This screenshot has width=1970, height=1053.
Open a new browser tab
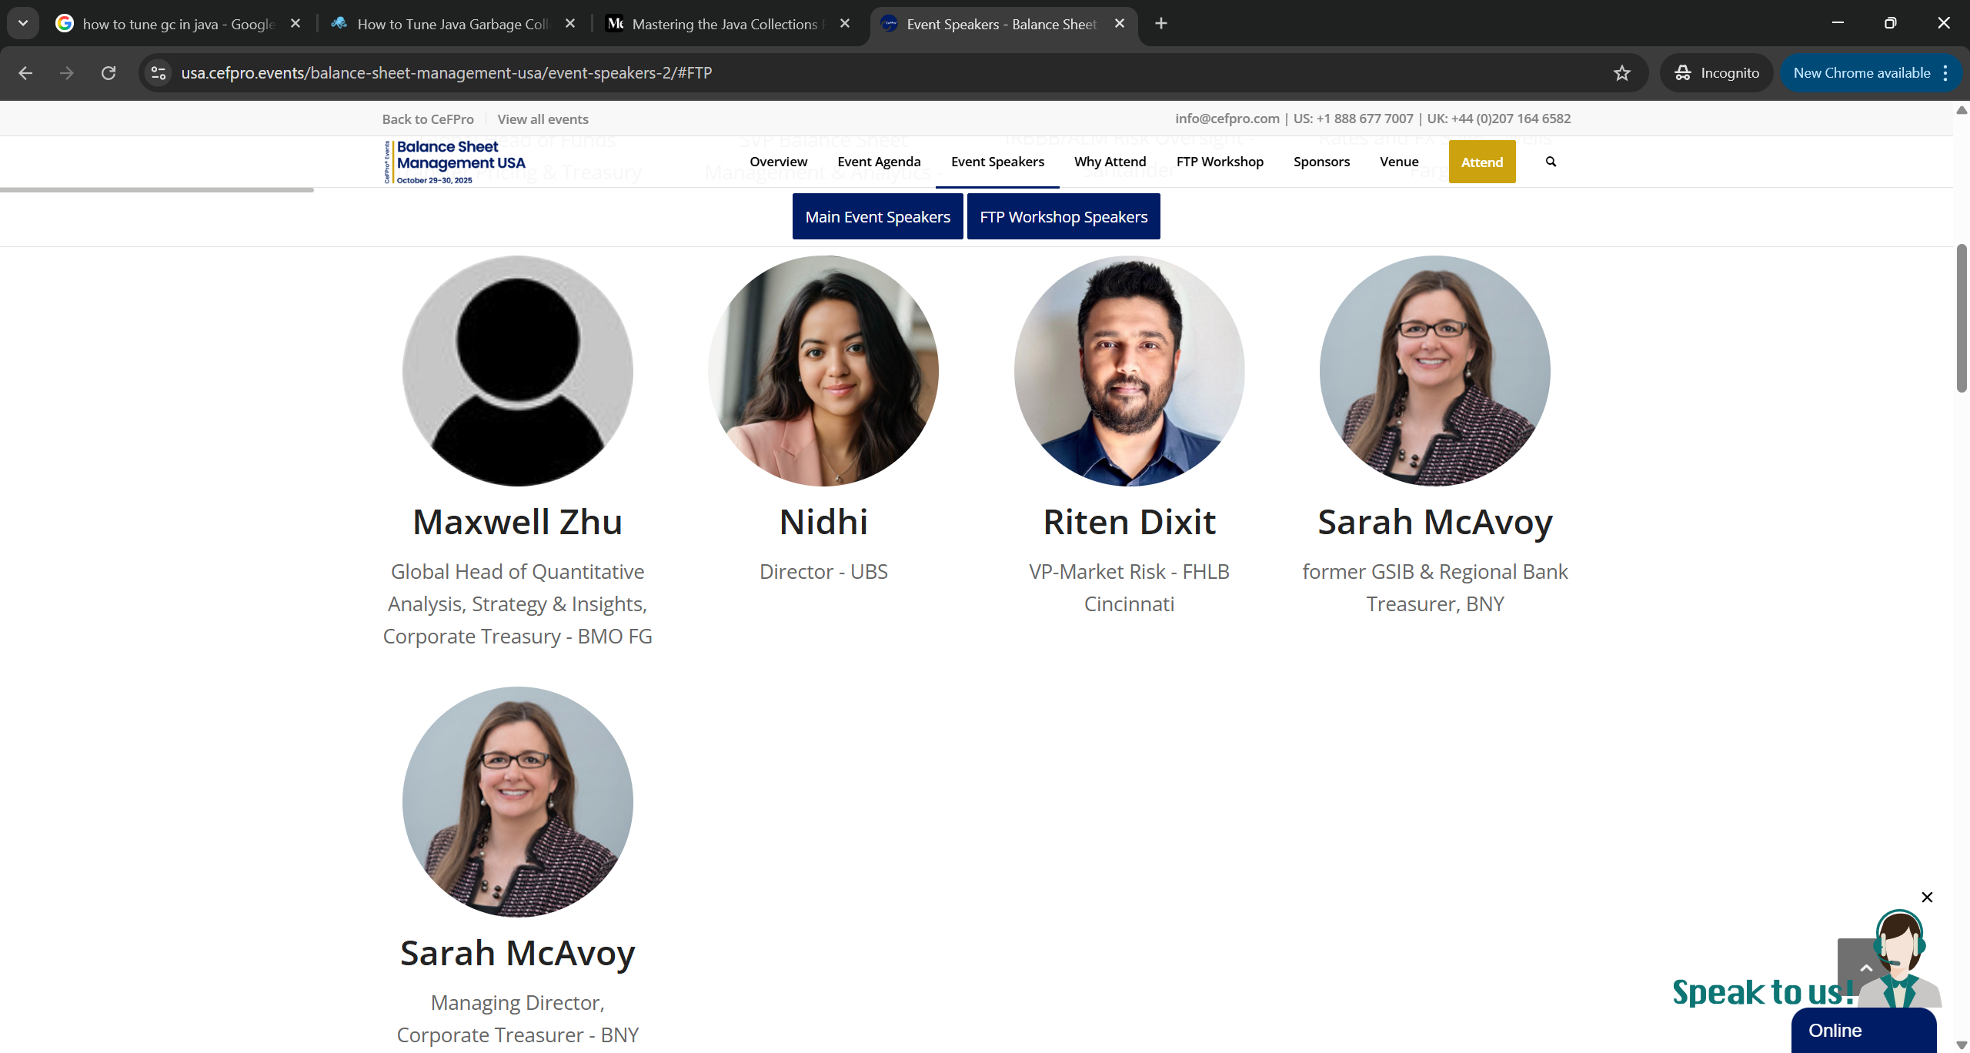click(1161, 24)
